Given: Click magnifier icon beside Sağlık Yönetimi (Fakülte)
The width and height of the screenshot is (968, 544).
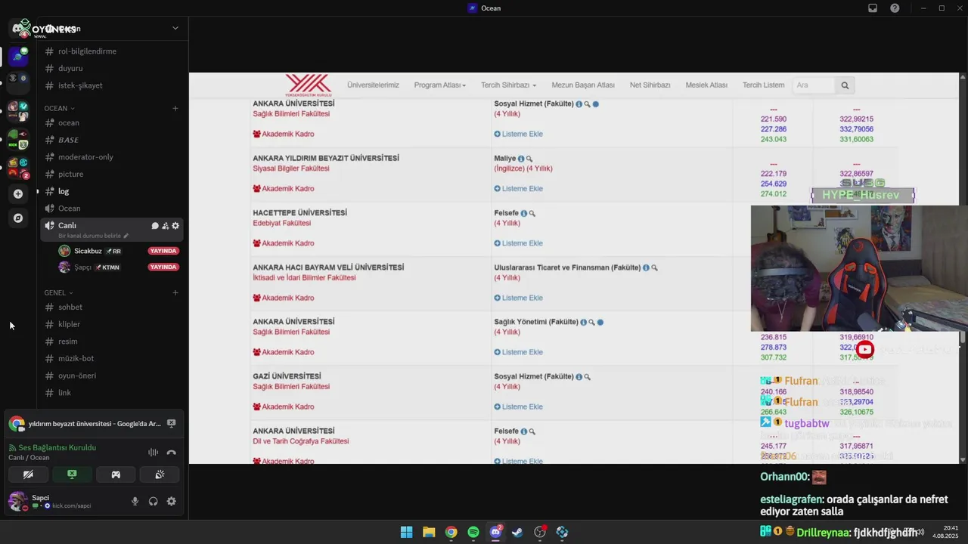Looking at the screenshot, I should click(x=591, y=322).
